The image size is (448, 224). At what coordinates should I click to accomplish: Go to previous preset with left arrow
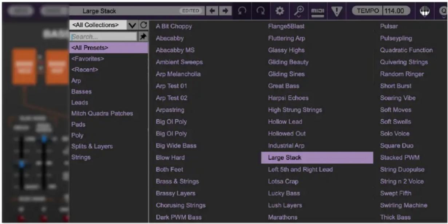(211, 11)
